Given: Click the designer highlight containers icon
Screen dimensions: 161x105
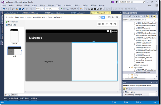Looking at the screenshot, I should coord(109,17).
